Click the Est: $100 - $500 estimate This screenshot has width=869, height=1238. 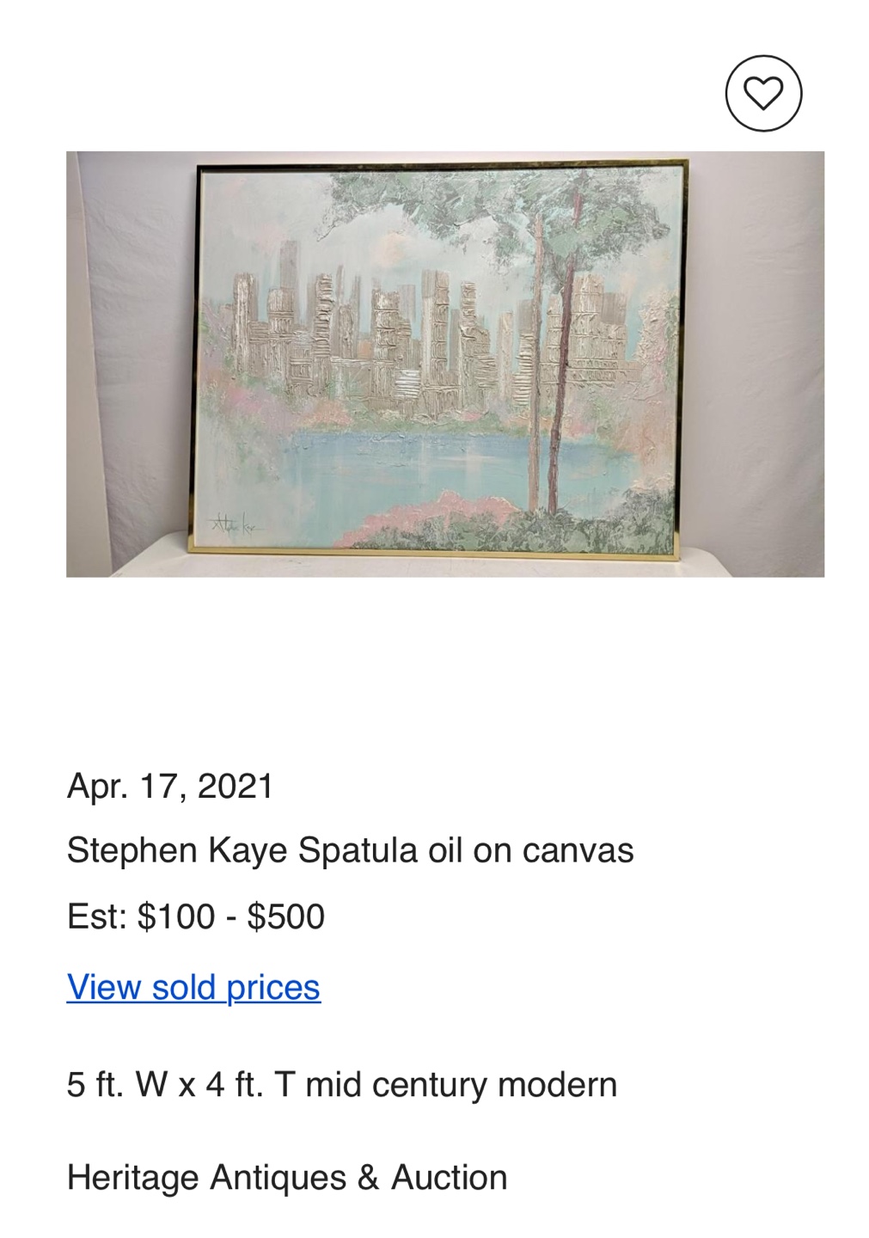tap(196, 916)
